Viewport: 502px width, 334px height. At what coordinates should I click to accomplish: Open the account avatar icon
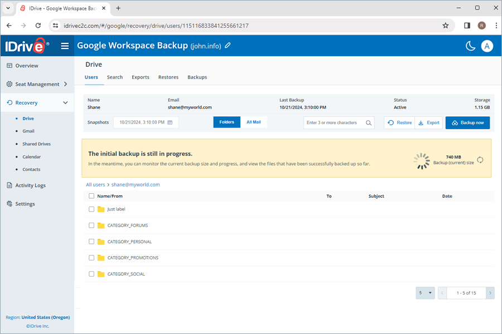pyautogui.click(x=487, y=46)
